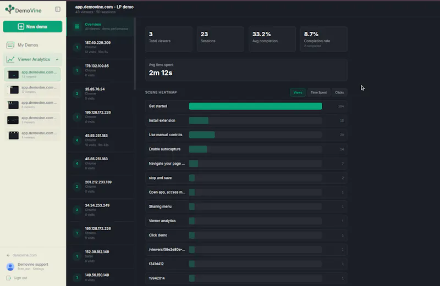The image size is (440, 286).
Task: Open viewer 45.85.251.183 with 10 visits
Action: [x=101, y=141]
